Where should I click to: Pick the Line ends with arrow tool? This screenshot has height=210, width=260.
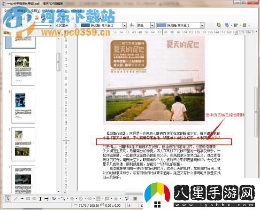tap(22, 199)
